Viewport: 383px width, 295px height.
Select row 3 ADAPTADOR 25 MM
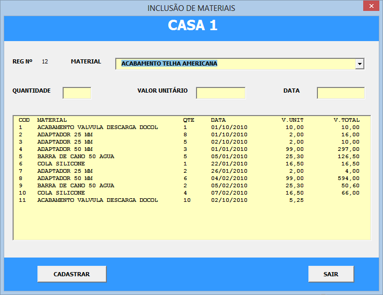pyautogui.click(x=192, y=142)
